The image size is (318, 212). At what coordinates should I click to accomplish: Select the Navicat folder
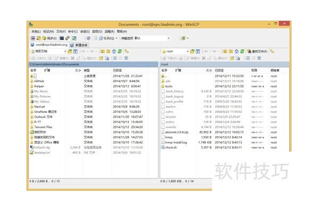click(x=40, y=107)
